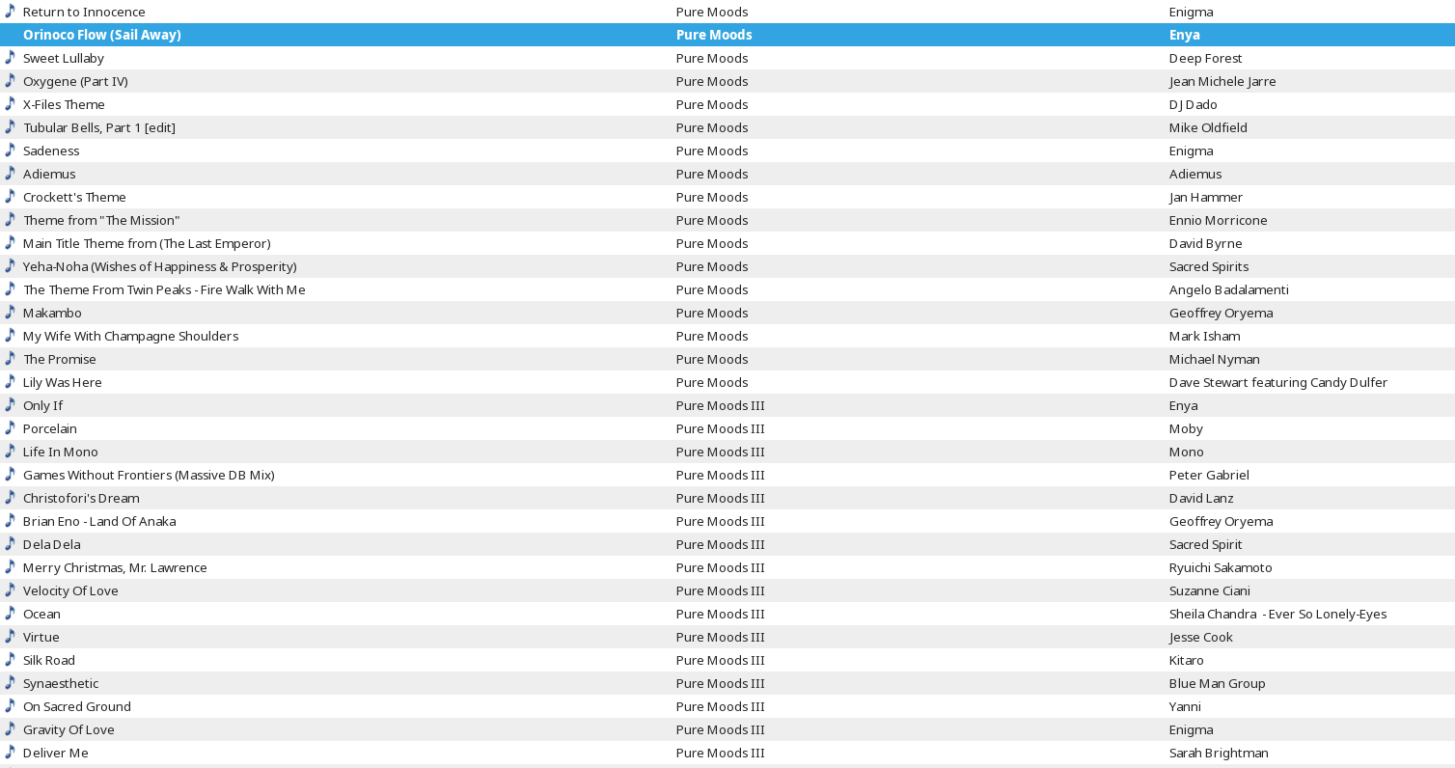The height and width of the screenshot is (768, 1455).
Task: Click artist Mike Oldfield
Action: tap(1208, 127)
